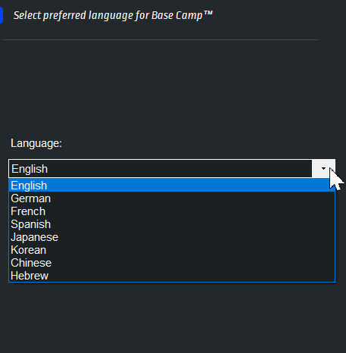Set the preferred language to Korean
346x353 pixels.
[172, 250]
